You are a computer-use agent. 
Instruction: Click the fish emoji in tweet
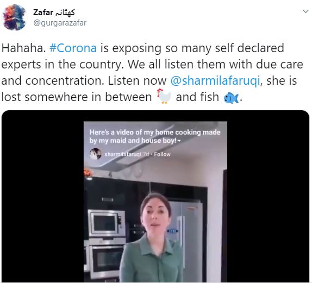click(231, 98)
